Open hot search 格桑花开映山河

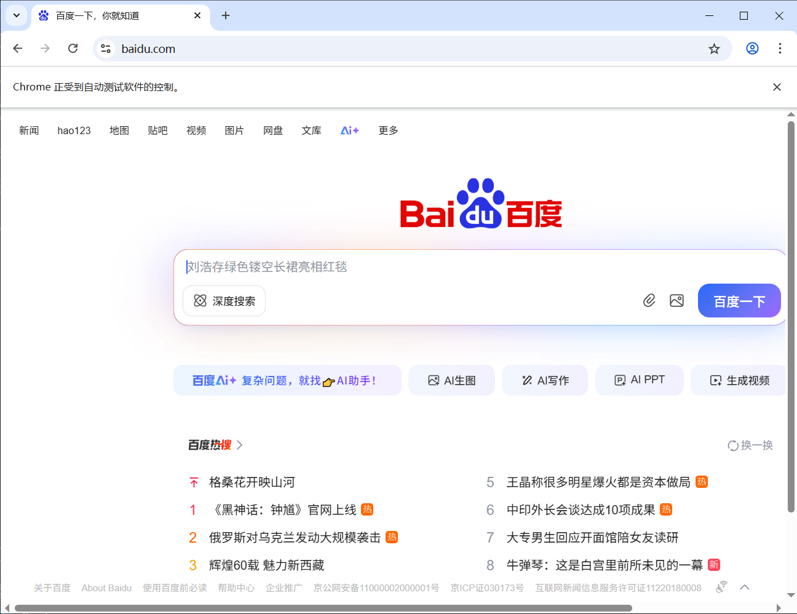point(252,482)
